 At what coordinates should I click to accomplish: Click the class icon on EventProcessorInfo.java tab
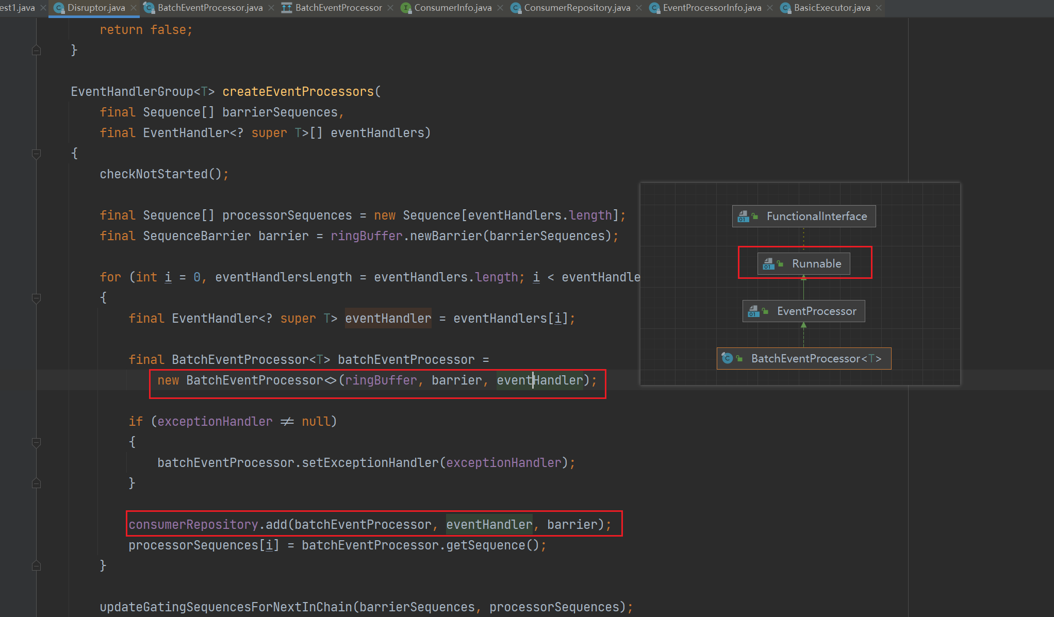click(x=654, y=8)
